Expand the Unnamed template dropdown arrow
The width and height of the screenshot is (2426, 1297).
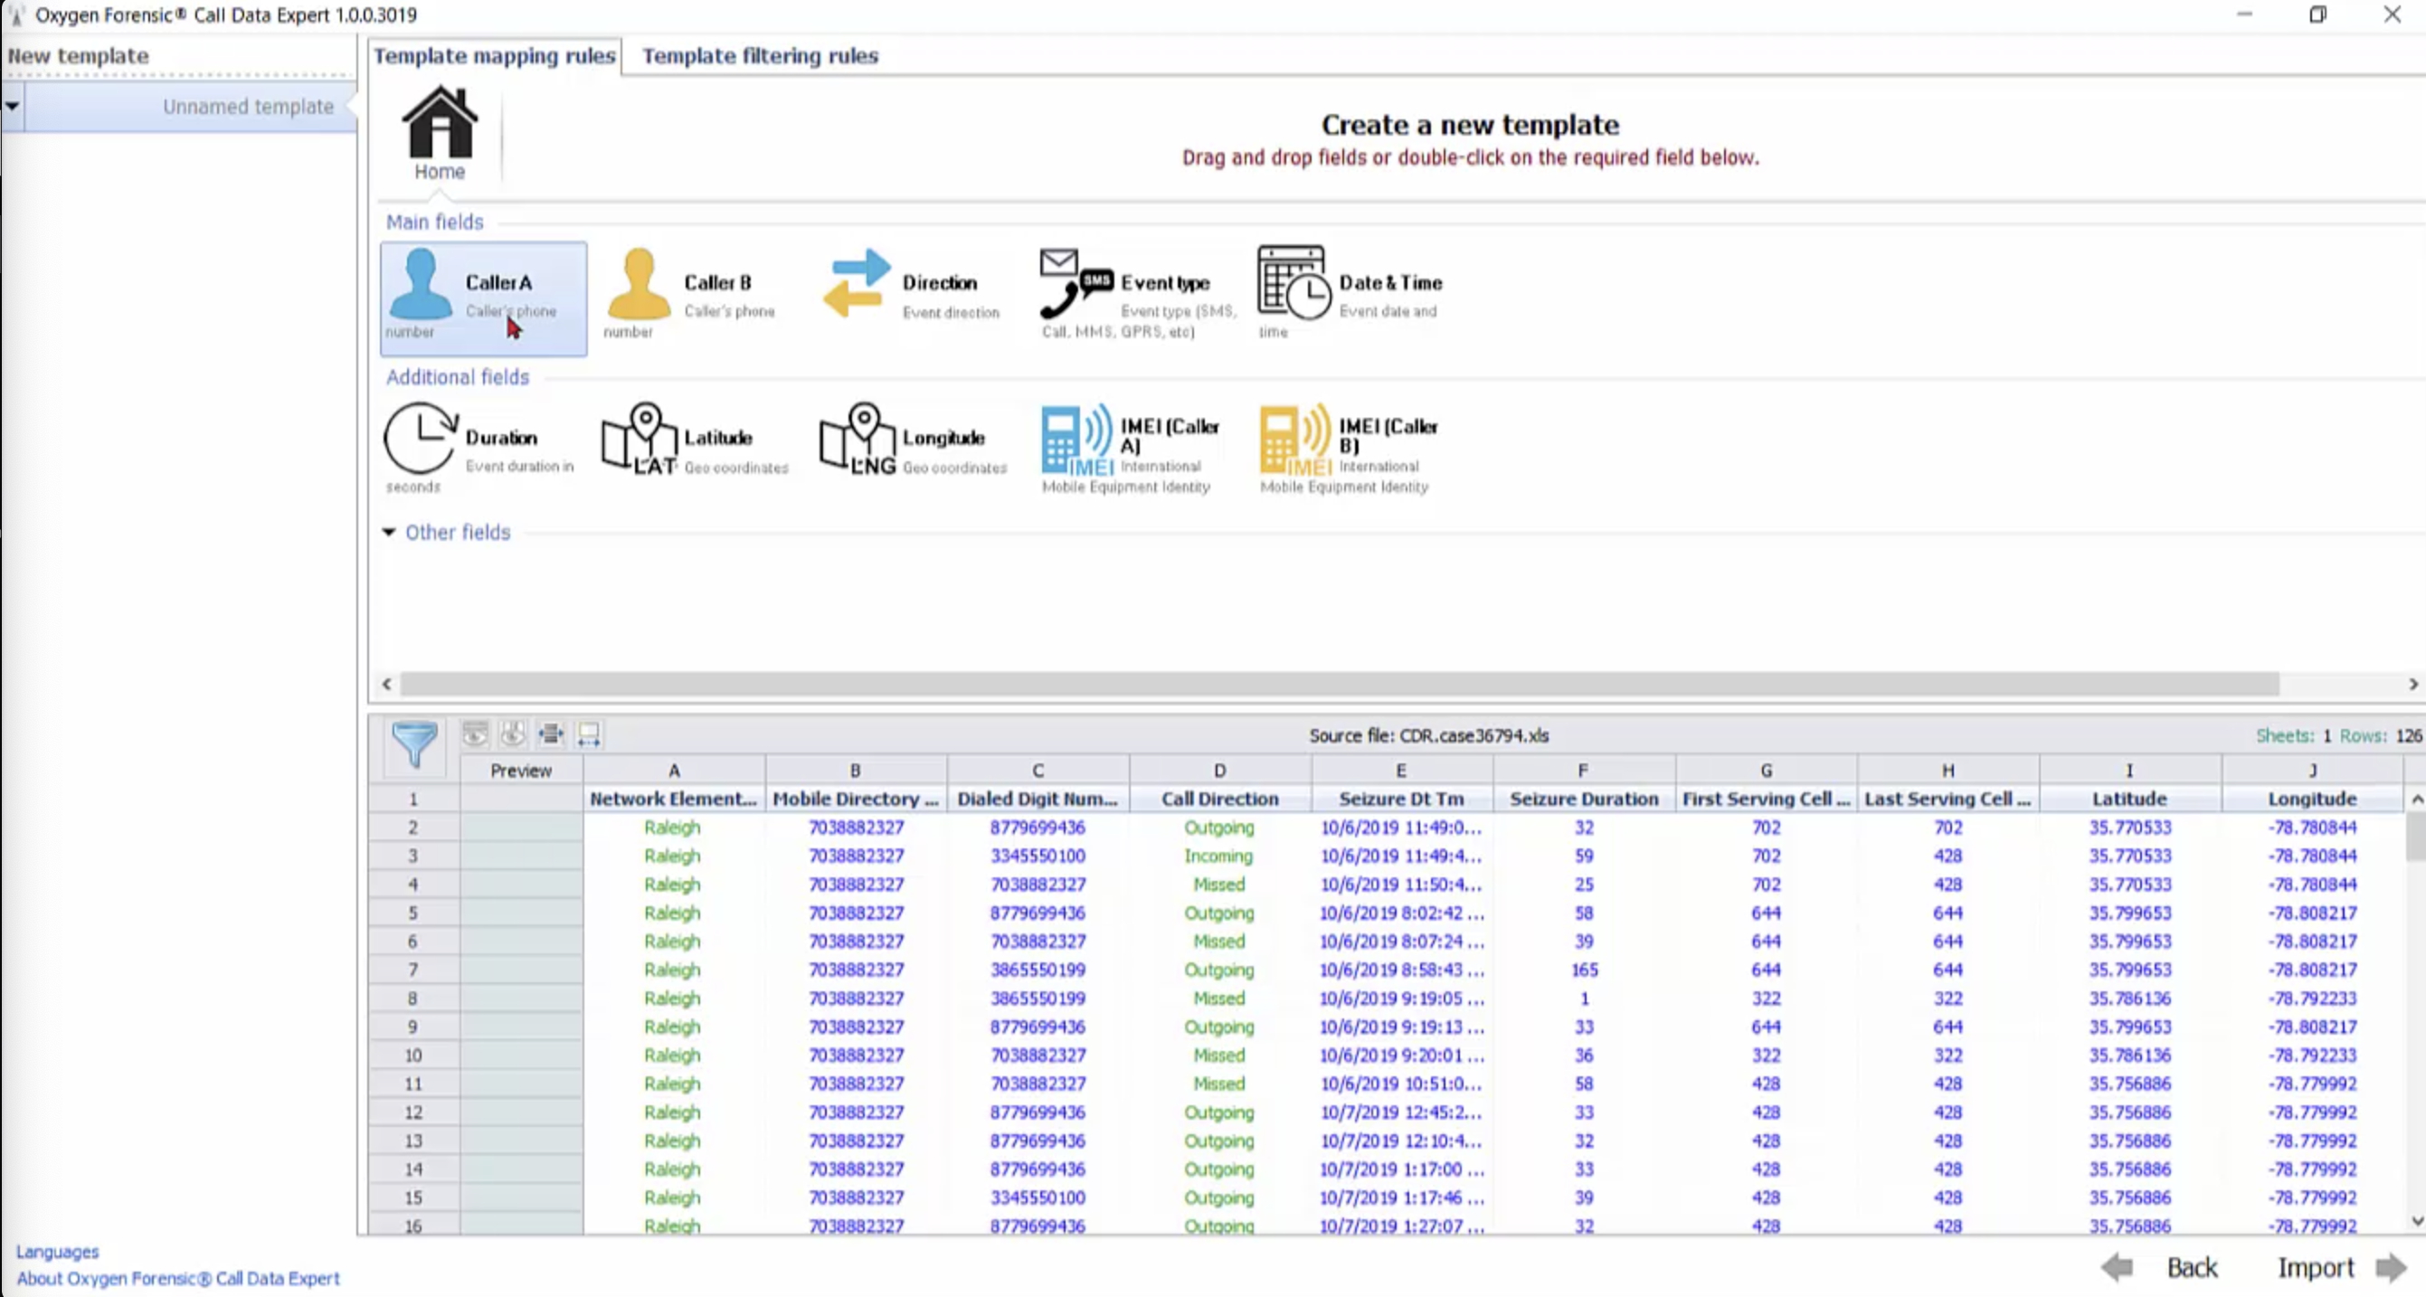pyautogui.click(x=13, y=106)
